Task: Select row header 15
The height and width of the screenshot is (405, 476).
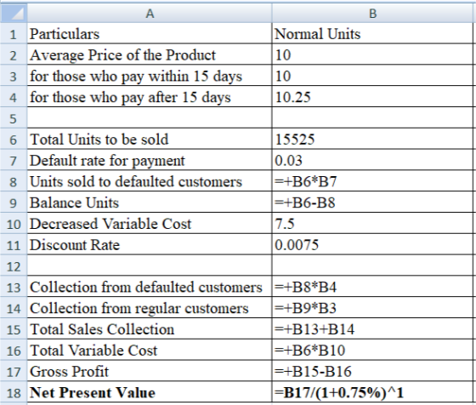Action: coord(14,329)
